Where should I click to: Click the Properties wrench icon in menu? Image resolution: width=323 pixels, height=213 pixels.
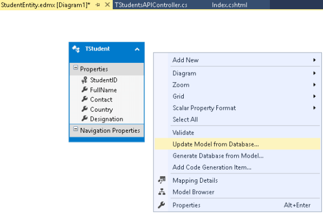coord(161,205)
